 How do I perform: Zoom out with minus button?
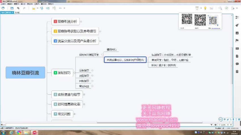pos(219,125)
